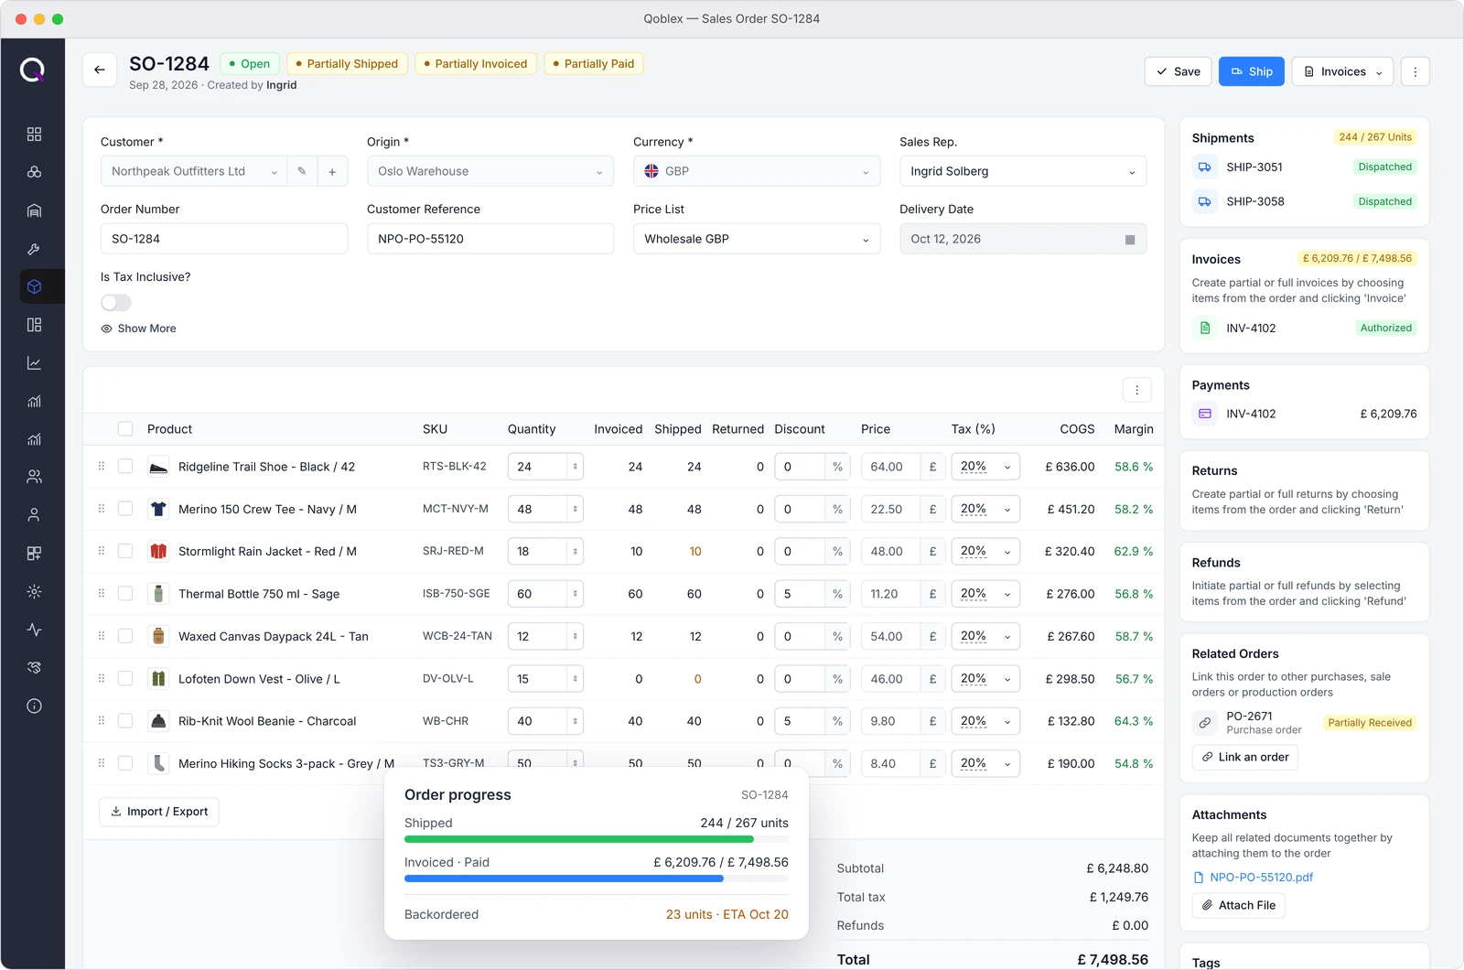The height and width of the screenshot is (970, 1464).
Task: Click quantity stepper for Merino 150 Crew Tee
Action: (x=576, y=509)
